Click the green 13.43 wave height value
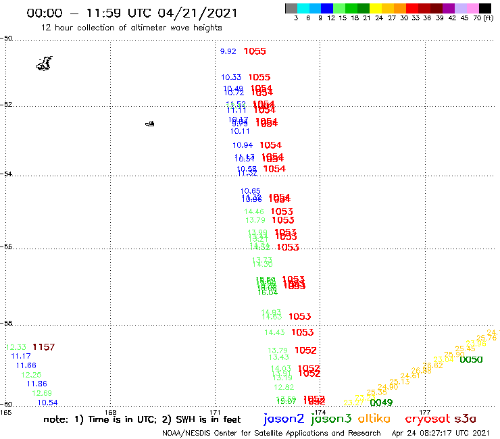Image resolution: width=500 pixels, height=439 pixels. pyautogui.click(x=278, y=357)
